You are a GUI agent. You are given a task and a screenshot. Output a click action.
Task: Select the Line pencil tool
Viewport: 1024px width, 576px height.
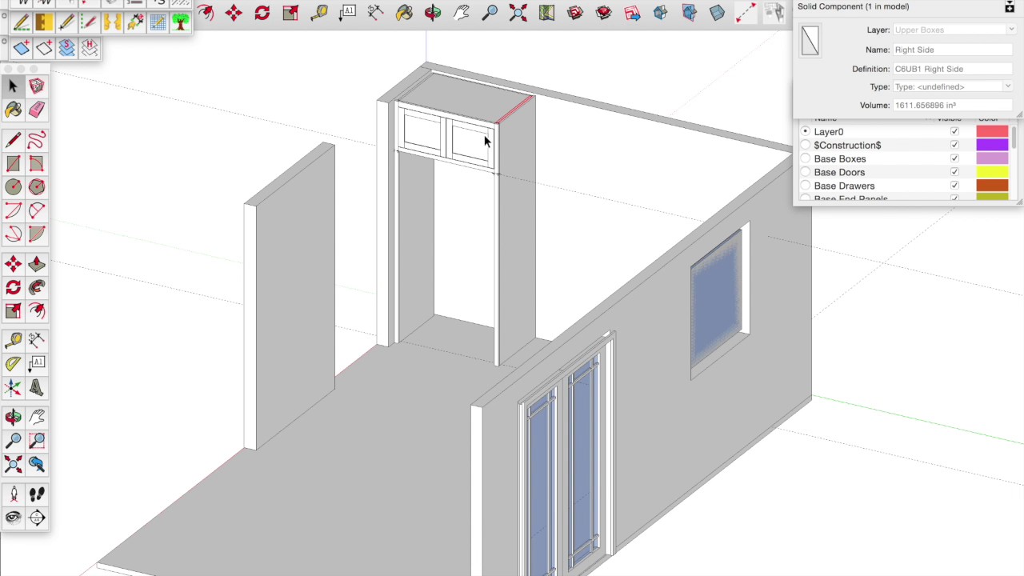click(x=13, y=142)
